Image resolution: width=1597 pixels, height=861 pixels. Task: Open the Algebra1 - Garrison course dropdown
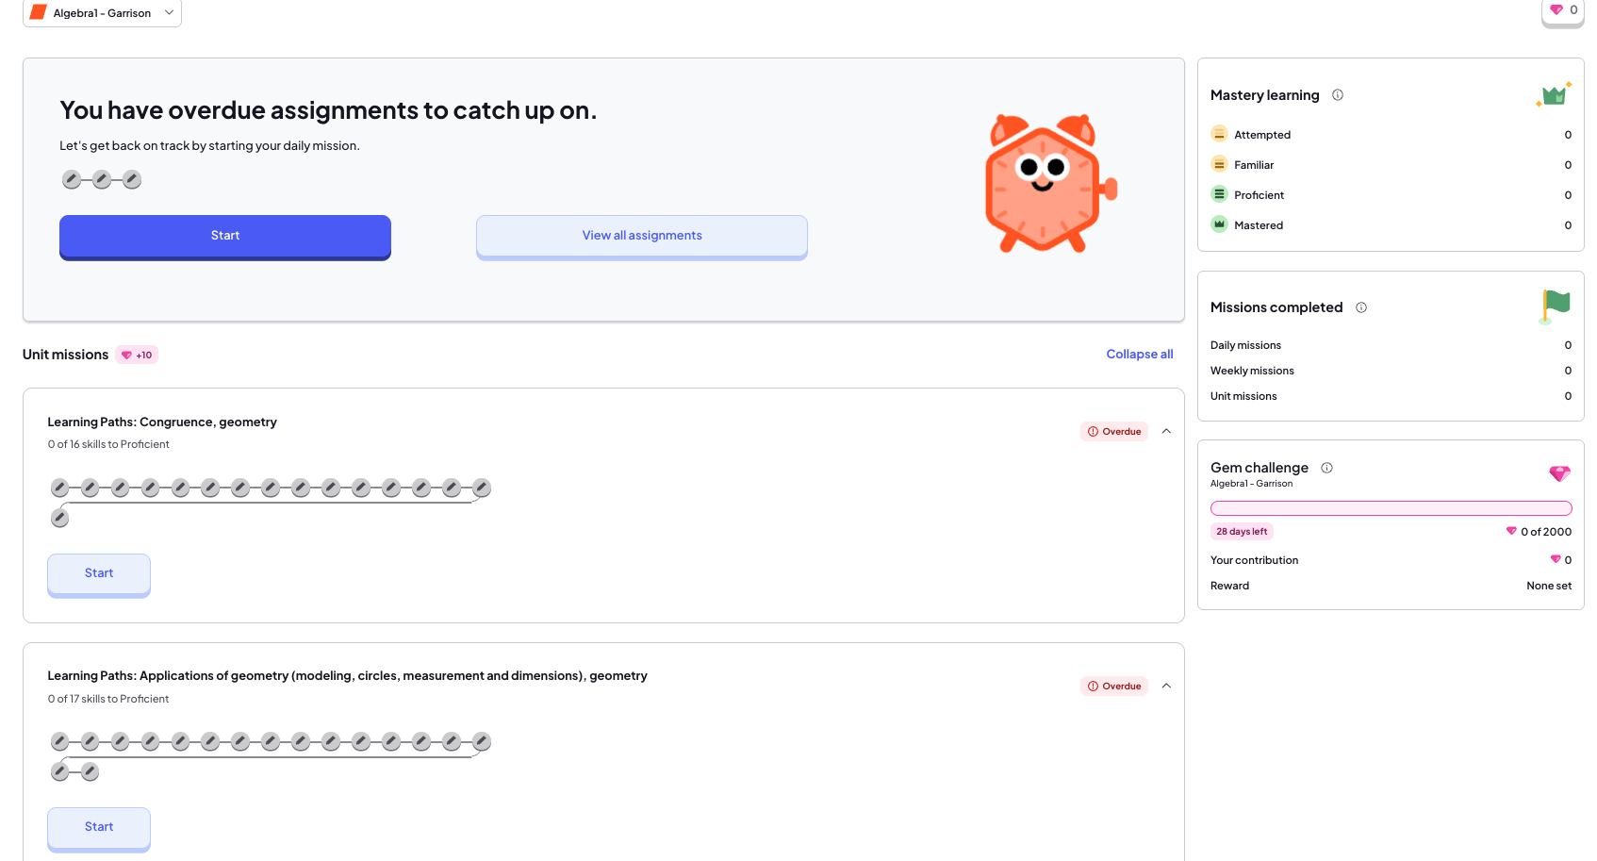pos(102,13)
